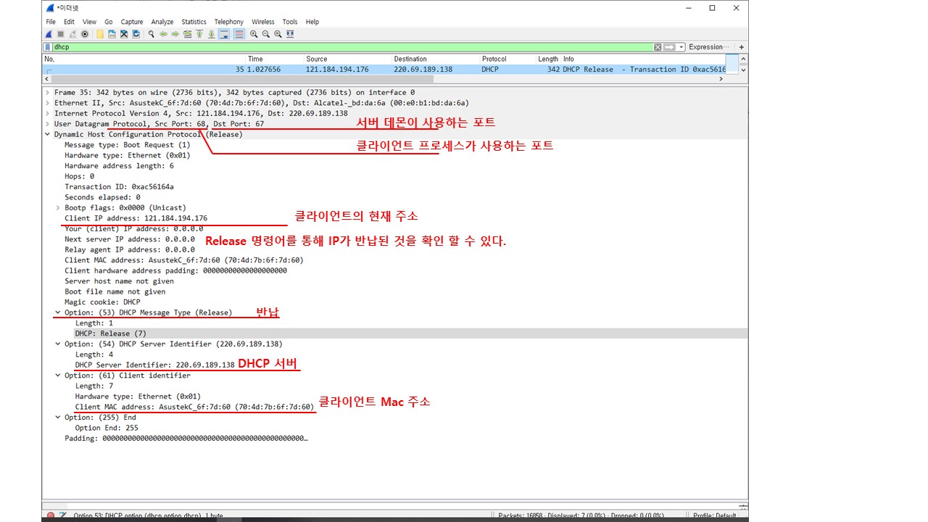Image resolution: width=928 pixels, height=522 pixels.
Task: Open the View menu
Action: 89,22
